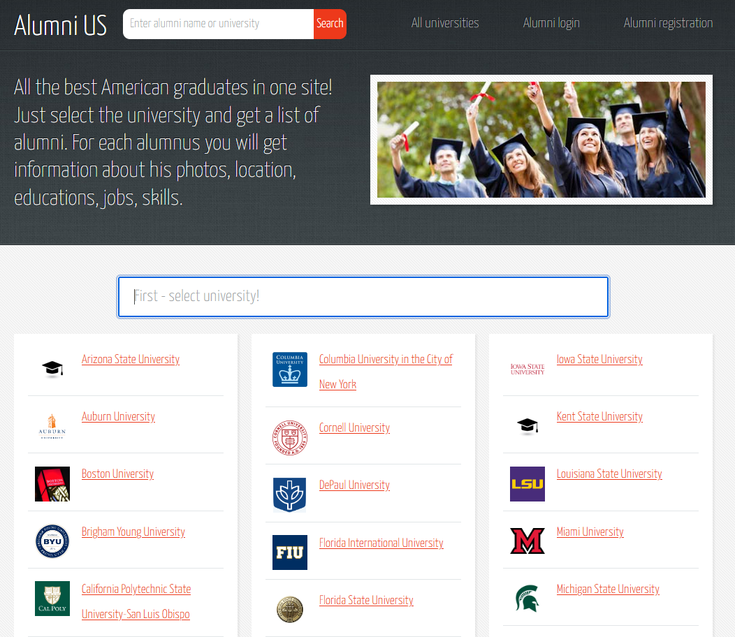Open the All universities menu item

[445, 23]
